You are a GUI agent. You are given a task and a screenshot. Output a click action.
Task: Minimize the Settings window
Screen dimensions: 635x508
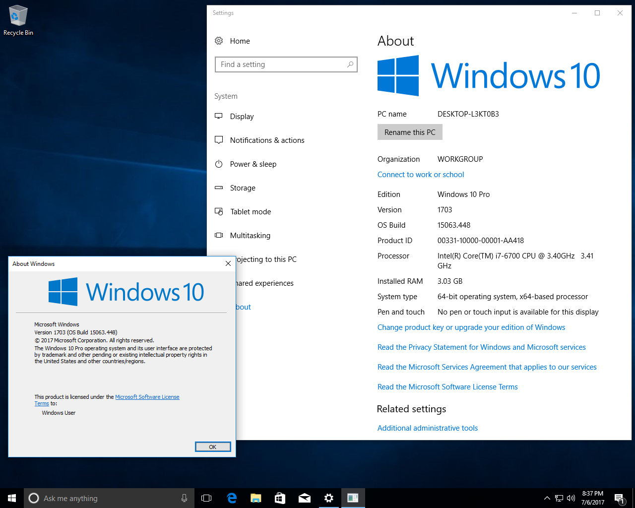[x=574, y=13]
